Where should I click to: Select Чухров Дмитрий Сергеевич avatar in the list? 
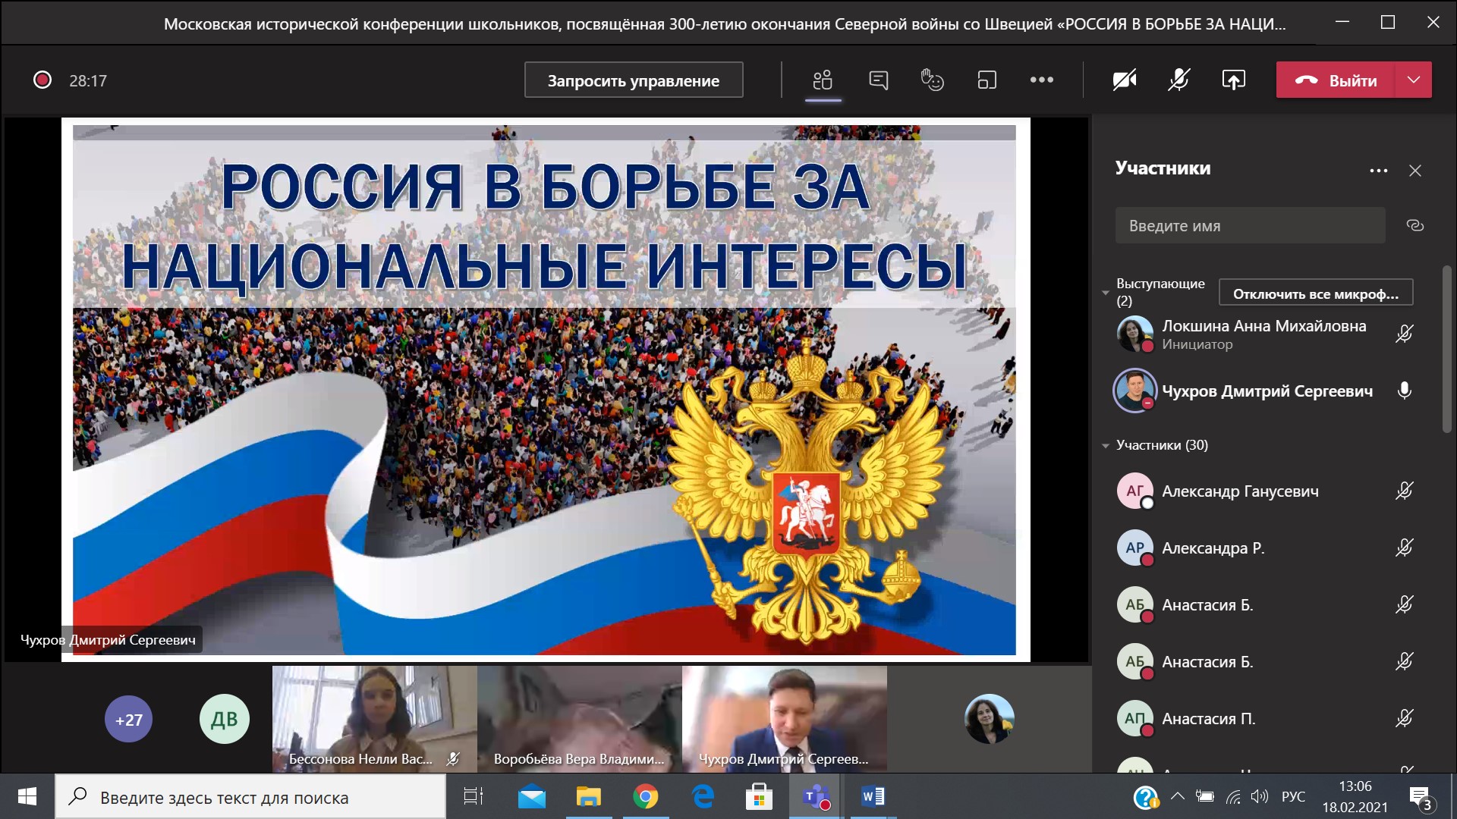pos(1134,391)
